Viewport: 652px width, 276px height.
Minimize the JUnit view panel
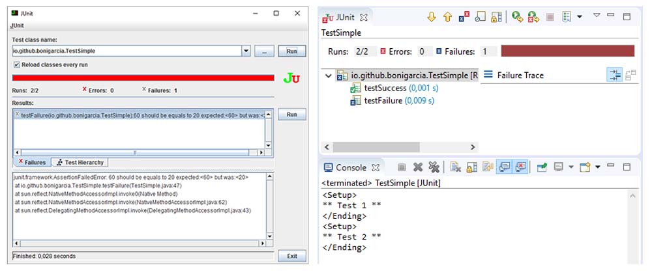(611, 15)
